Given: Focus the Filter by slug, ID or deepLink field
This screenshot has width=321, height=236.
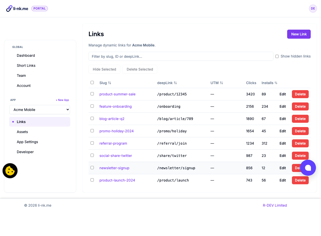Looking at the screenshot, I should 181,56.
